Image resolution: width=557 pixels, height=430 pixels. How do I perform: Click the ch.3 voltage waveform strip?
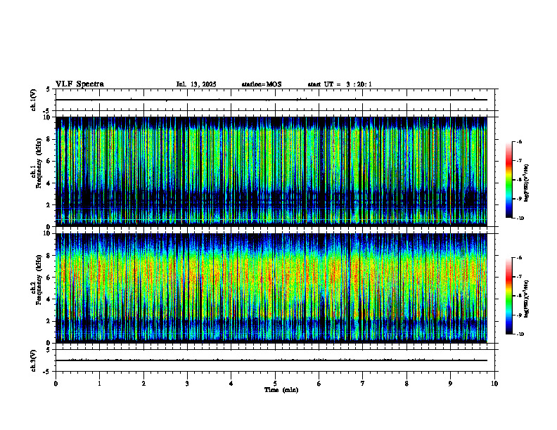[x=275, y=360]
